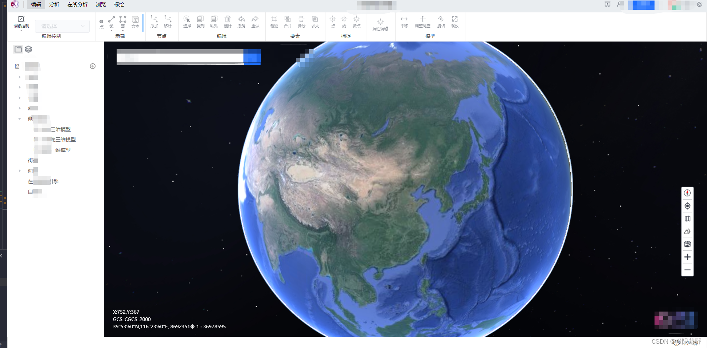Select the new text (文本) tool

tap(135, 22)
